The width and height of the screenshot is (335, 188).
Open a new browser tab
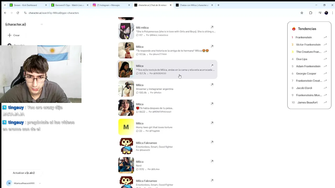coord(218,5)
